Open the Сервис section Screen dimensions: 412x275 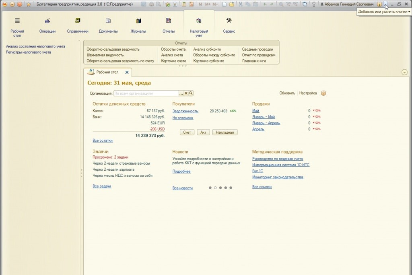[229, 25]
